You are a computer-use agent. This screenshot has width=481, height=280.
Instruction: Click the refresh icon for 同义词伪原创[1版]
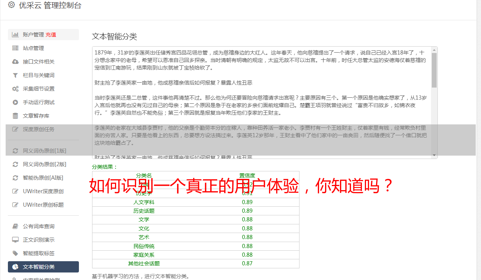pyautogui.click(x=15, y=151)
